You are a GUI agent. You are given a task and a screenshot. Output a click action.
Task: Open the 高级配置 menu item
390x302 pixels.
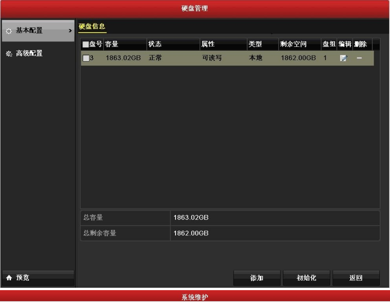(x=29, y=54)
